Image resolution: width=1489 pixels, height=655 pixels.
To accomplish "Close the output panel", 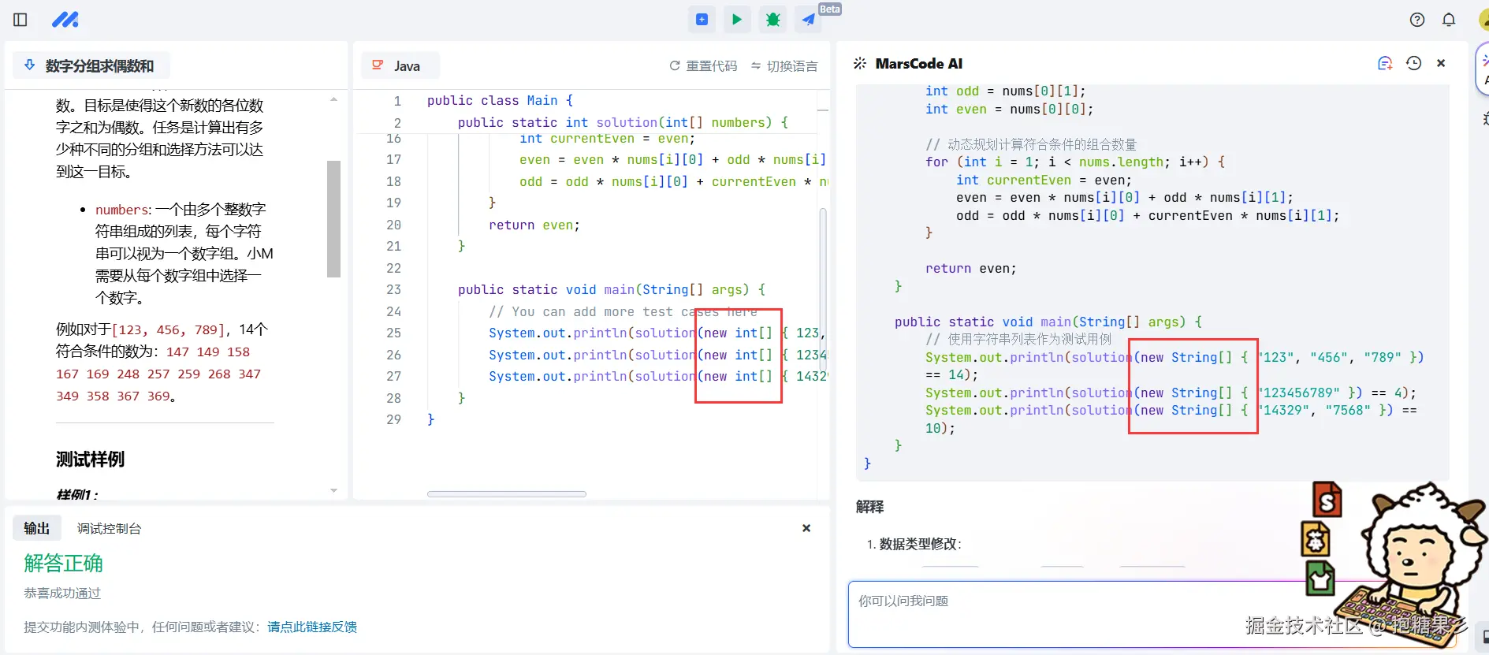I will click(x=806, y=528).
